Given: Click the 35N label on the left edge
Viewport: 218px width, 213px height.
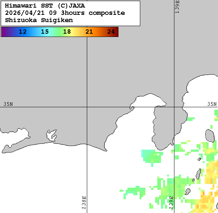Looking at the screenshot, I should click(8, 104).
